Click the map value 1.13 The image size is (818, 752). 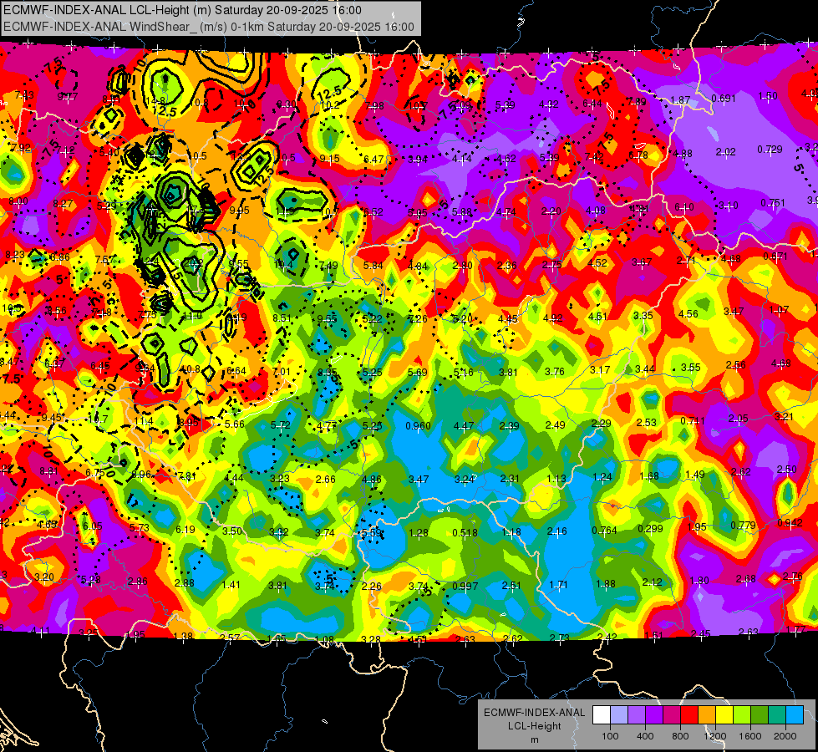[556, 478]
